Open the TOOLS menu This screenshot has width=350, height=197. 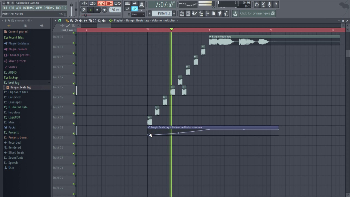coord(59,8)
